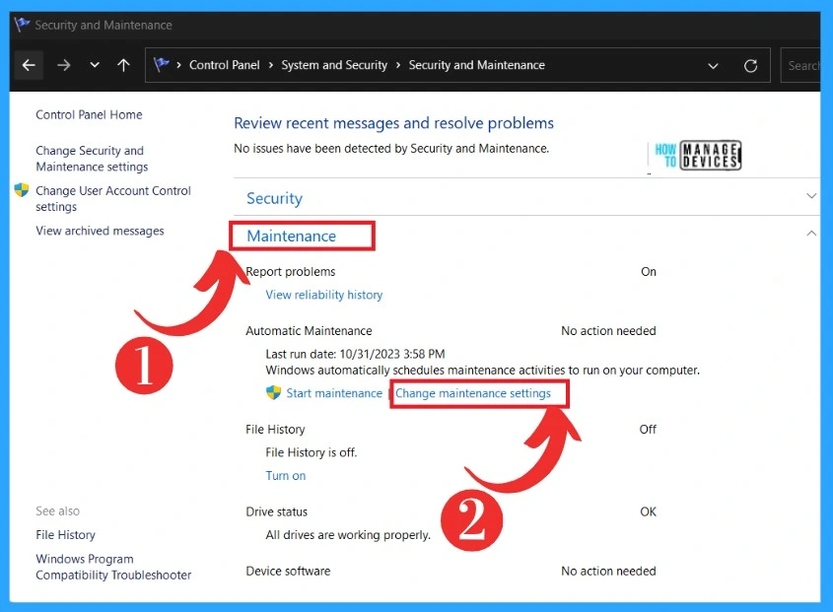The height and width of the screenshot is (612, 833).
Task: Open the System and Security breadcrumb
Action: [x=334, y=65]
